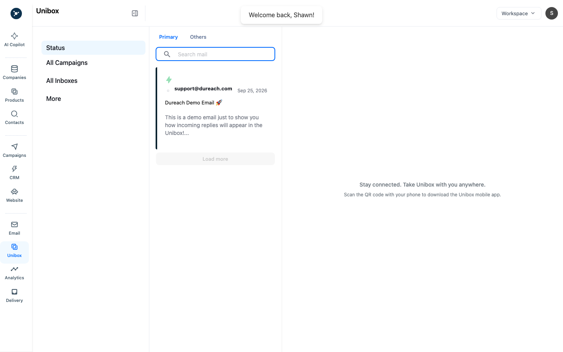Go to the Email section
This screenshot has height=352, width=563.
(14, 228)
